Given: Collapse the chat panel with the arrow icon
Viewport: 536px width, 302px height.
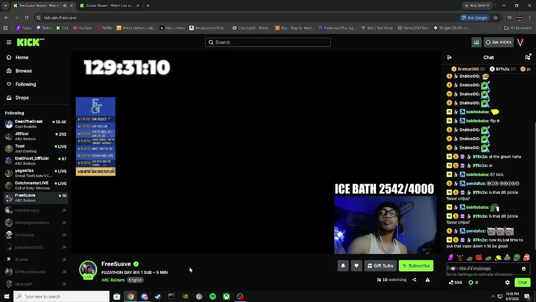Looking at the screenshot, I should tap(449, 57).
